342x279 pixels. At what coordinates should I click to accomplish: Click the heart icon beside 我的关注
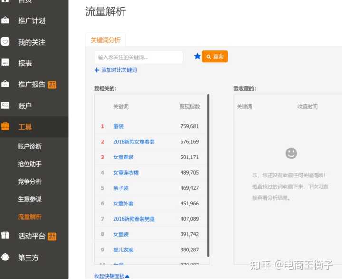click(5, 42)
